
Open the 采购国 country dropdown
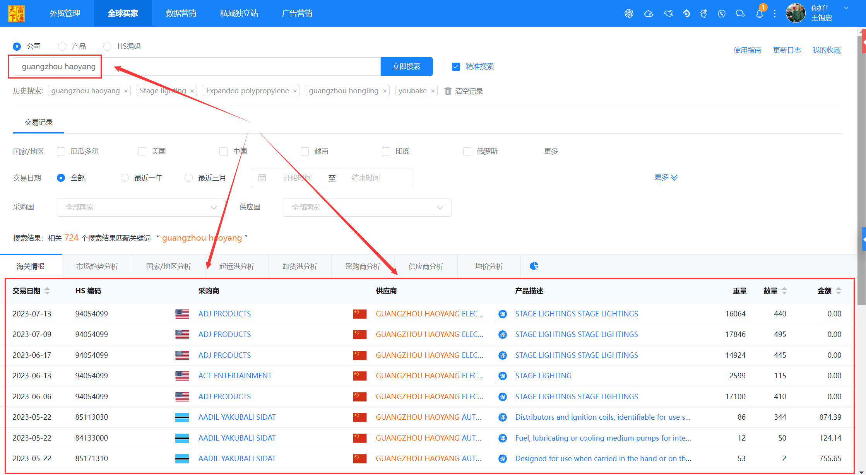tap(141, 207)
